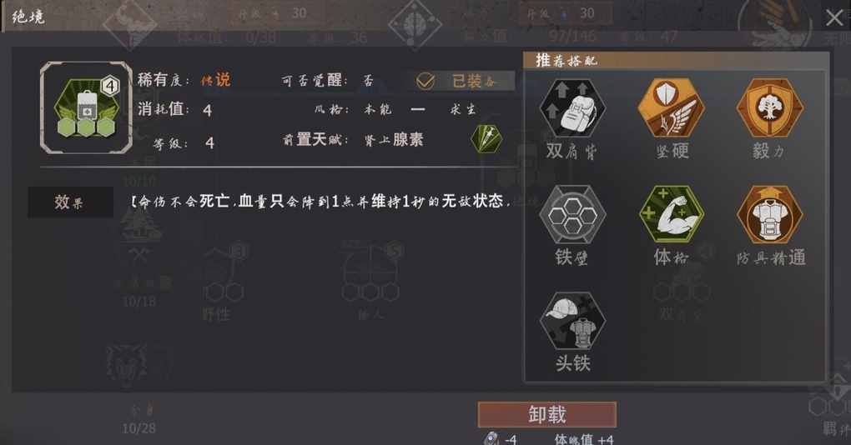Image resolution: width=851 pixels, height=445 pixels.
Task: Toggle the 已装备 equipped checkmark
Action: (425, 82)
